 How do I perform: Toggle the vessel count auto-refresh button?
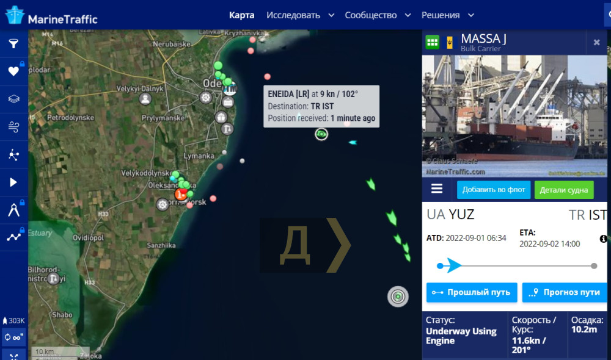pos(13,337)
